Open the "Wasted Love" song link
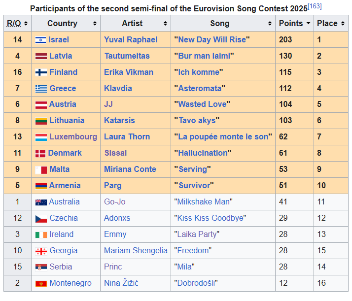The image size is (352, 301). (x=202, y=104)
